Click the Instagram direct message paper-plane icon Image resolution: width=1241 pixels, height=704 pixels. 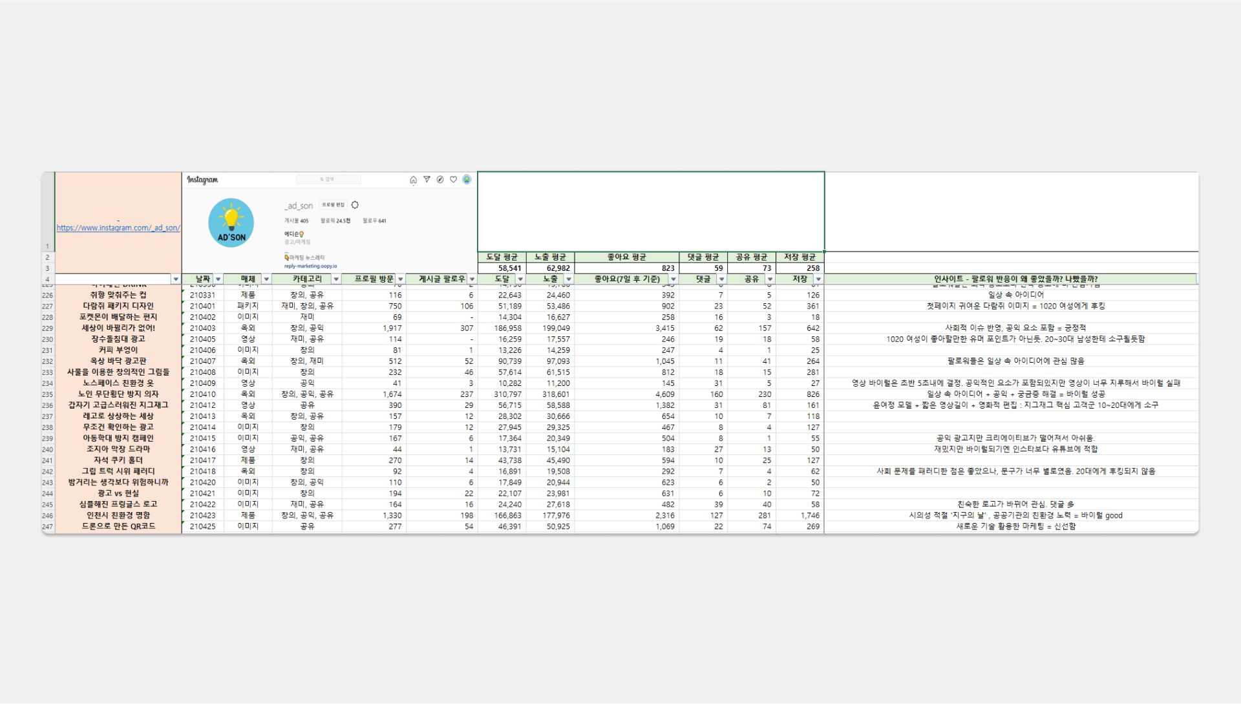(x=427, y=180)
